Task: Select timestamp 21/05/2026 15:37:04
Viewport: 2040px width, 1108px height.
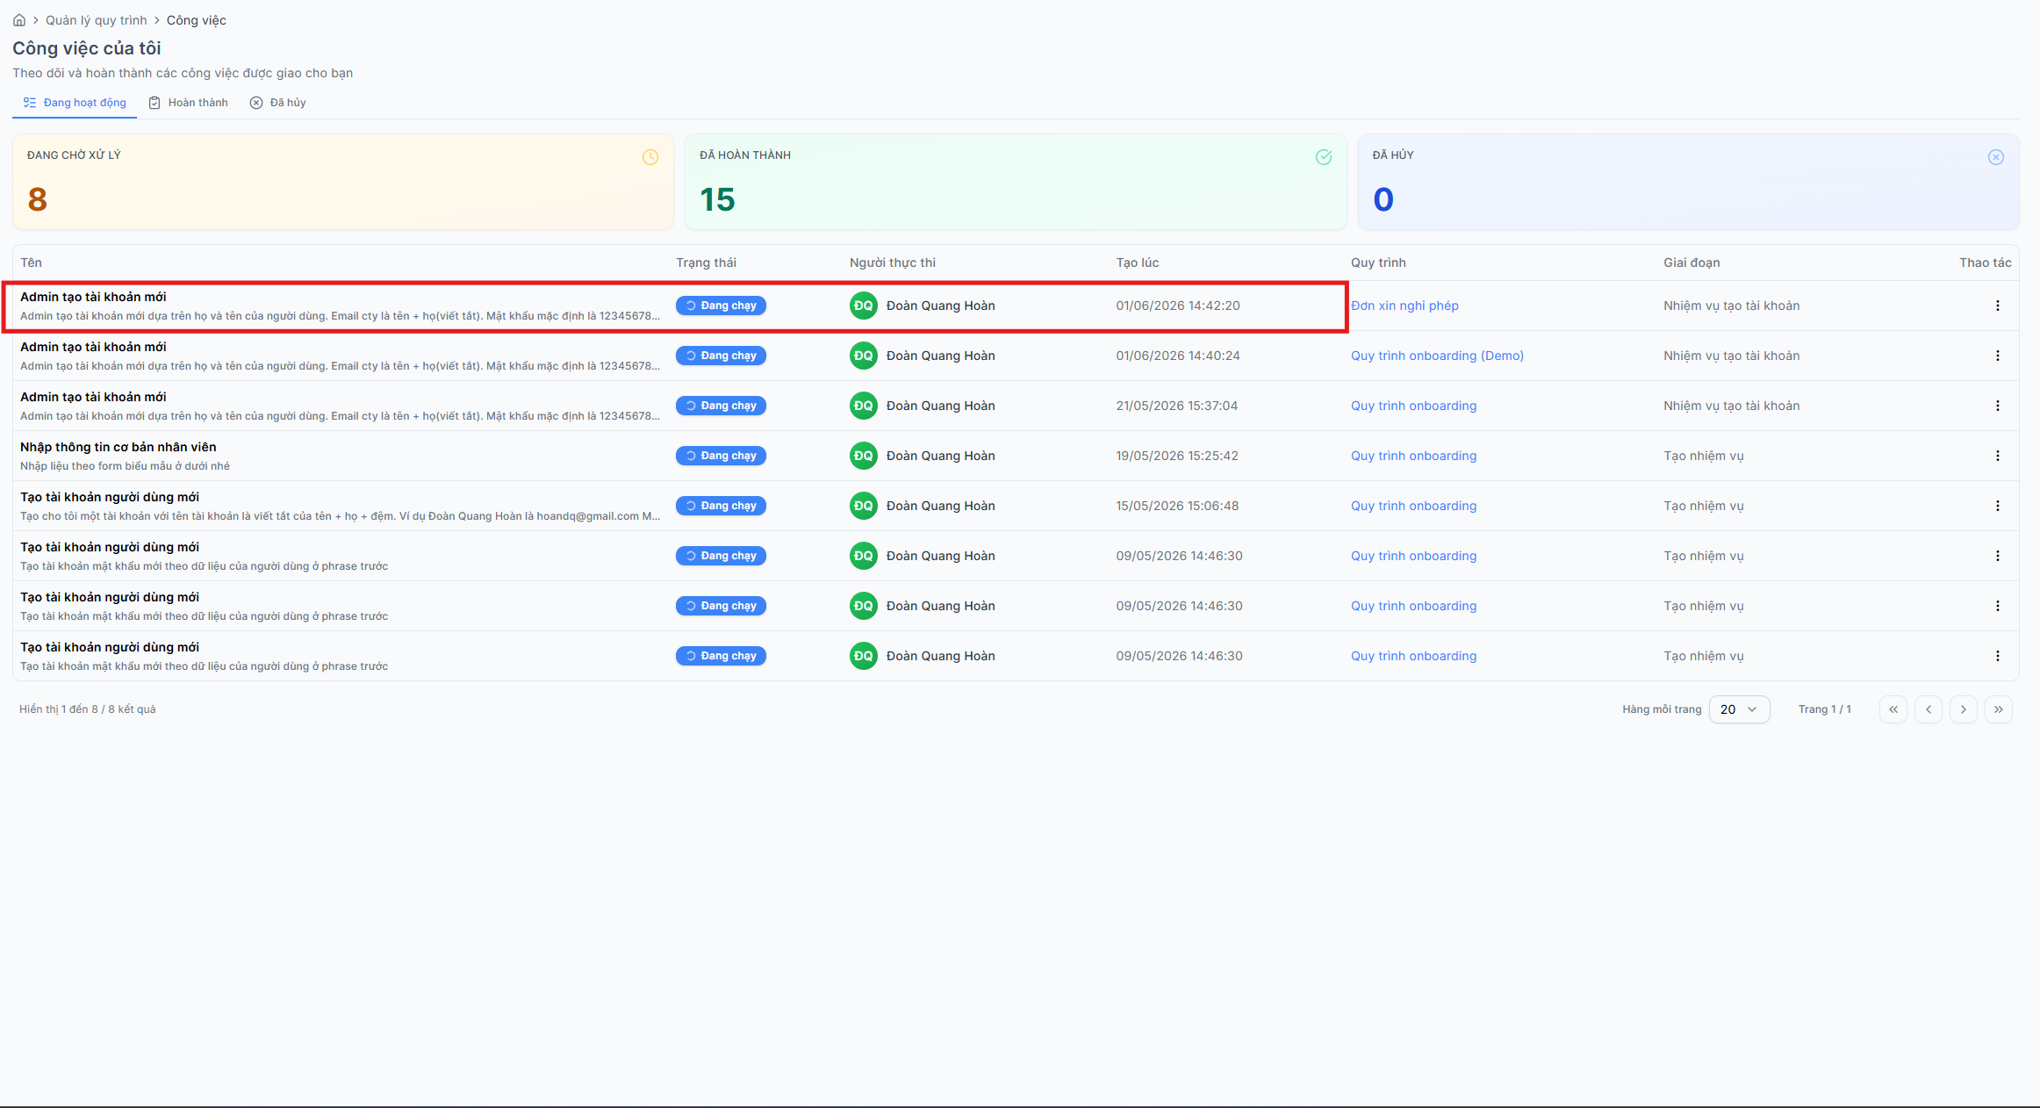Action: [1177, 406]
